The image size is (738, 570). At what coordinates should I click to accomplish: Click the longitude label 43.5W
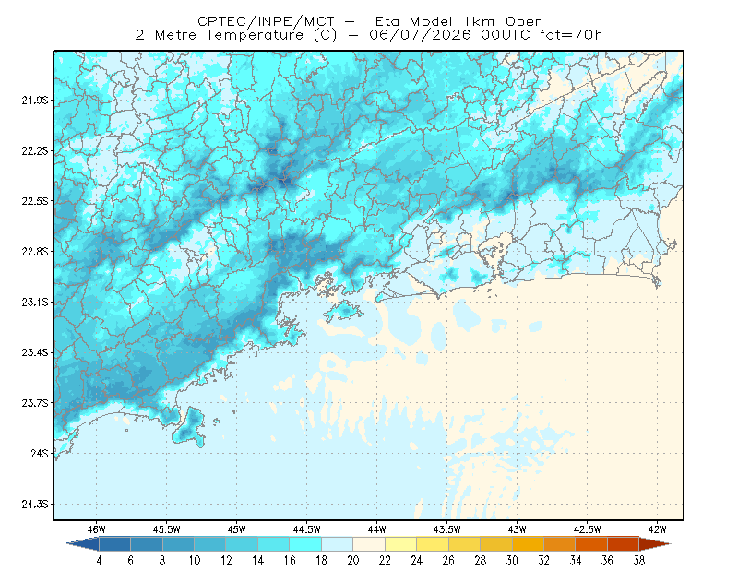pos(447,529)
